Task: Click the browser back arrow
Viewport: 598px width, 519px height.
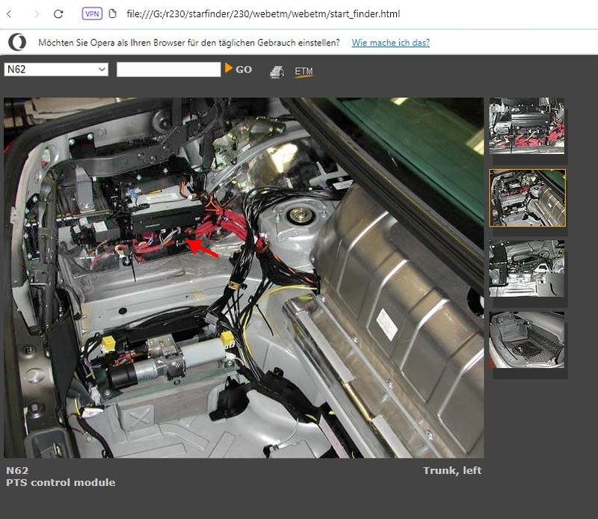Action: pyautogui.click(x=10, y=13)
